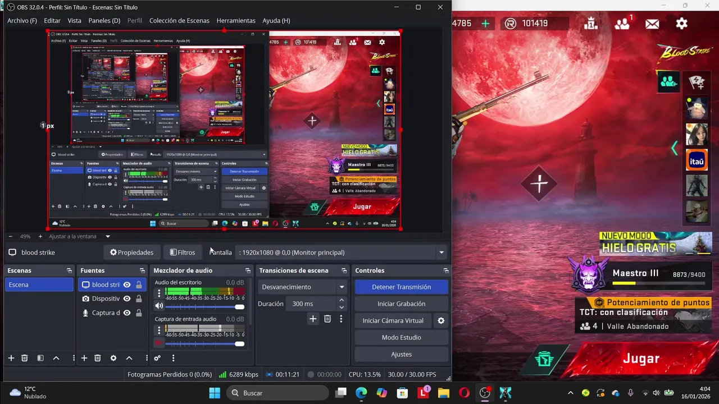The width and height of the screenshot is (719, 404).
Task: Move scene up with Escenas arrow
Action: point(56,358)
